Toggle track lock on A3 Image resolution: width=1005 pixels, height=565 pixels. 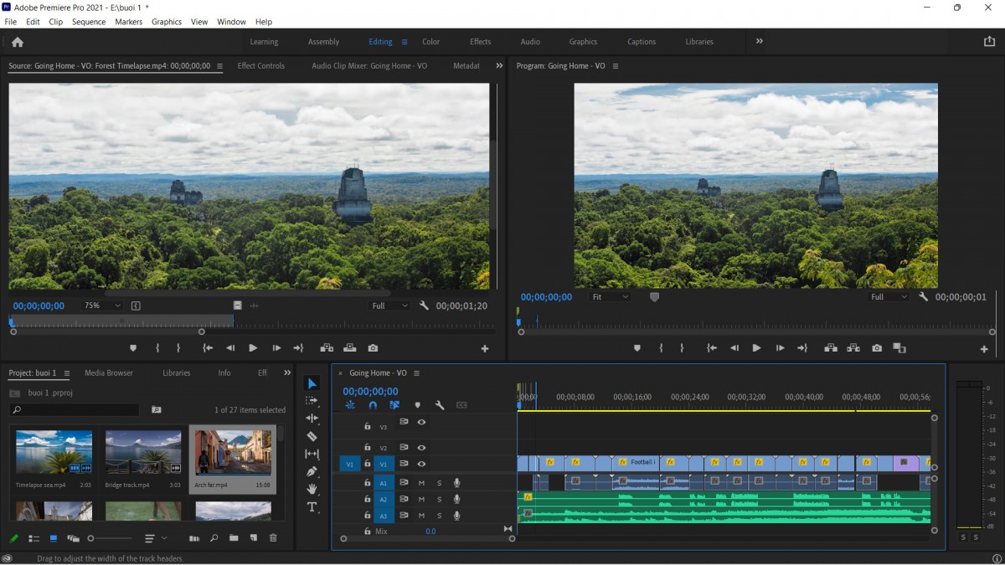coord(367,516)
